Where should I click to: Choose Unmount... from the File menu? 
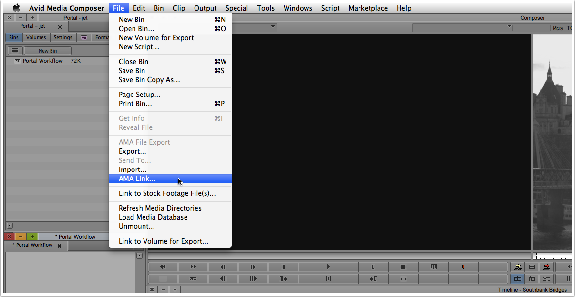(x=170, y=226)
